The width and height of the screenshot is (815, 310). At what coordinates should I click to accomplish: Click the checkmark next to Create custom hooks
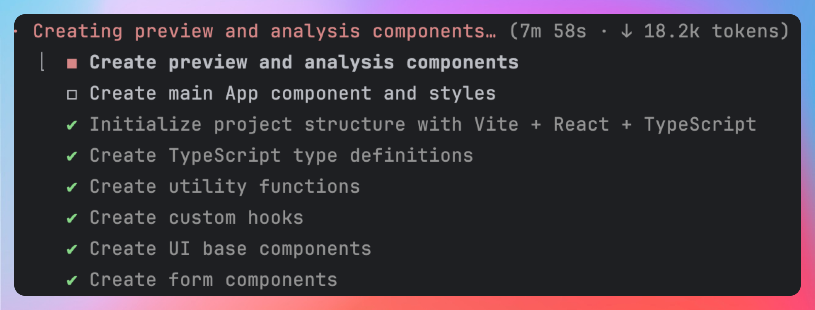[x=72, y=218]
